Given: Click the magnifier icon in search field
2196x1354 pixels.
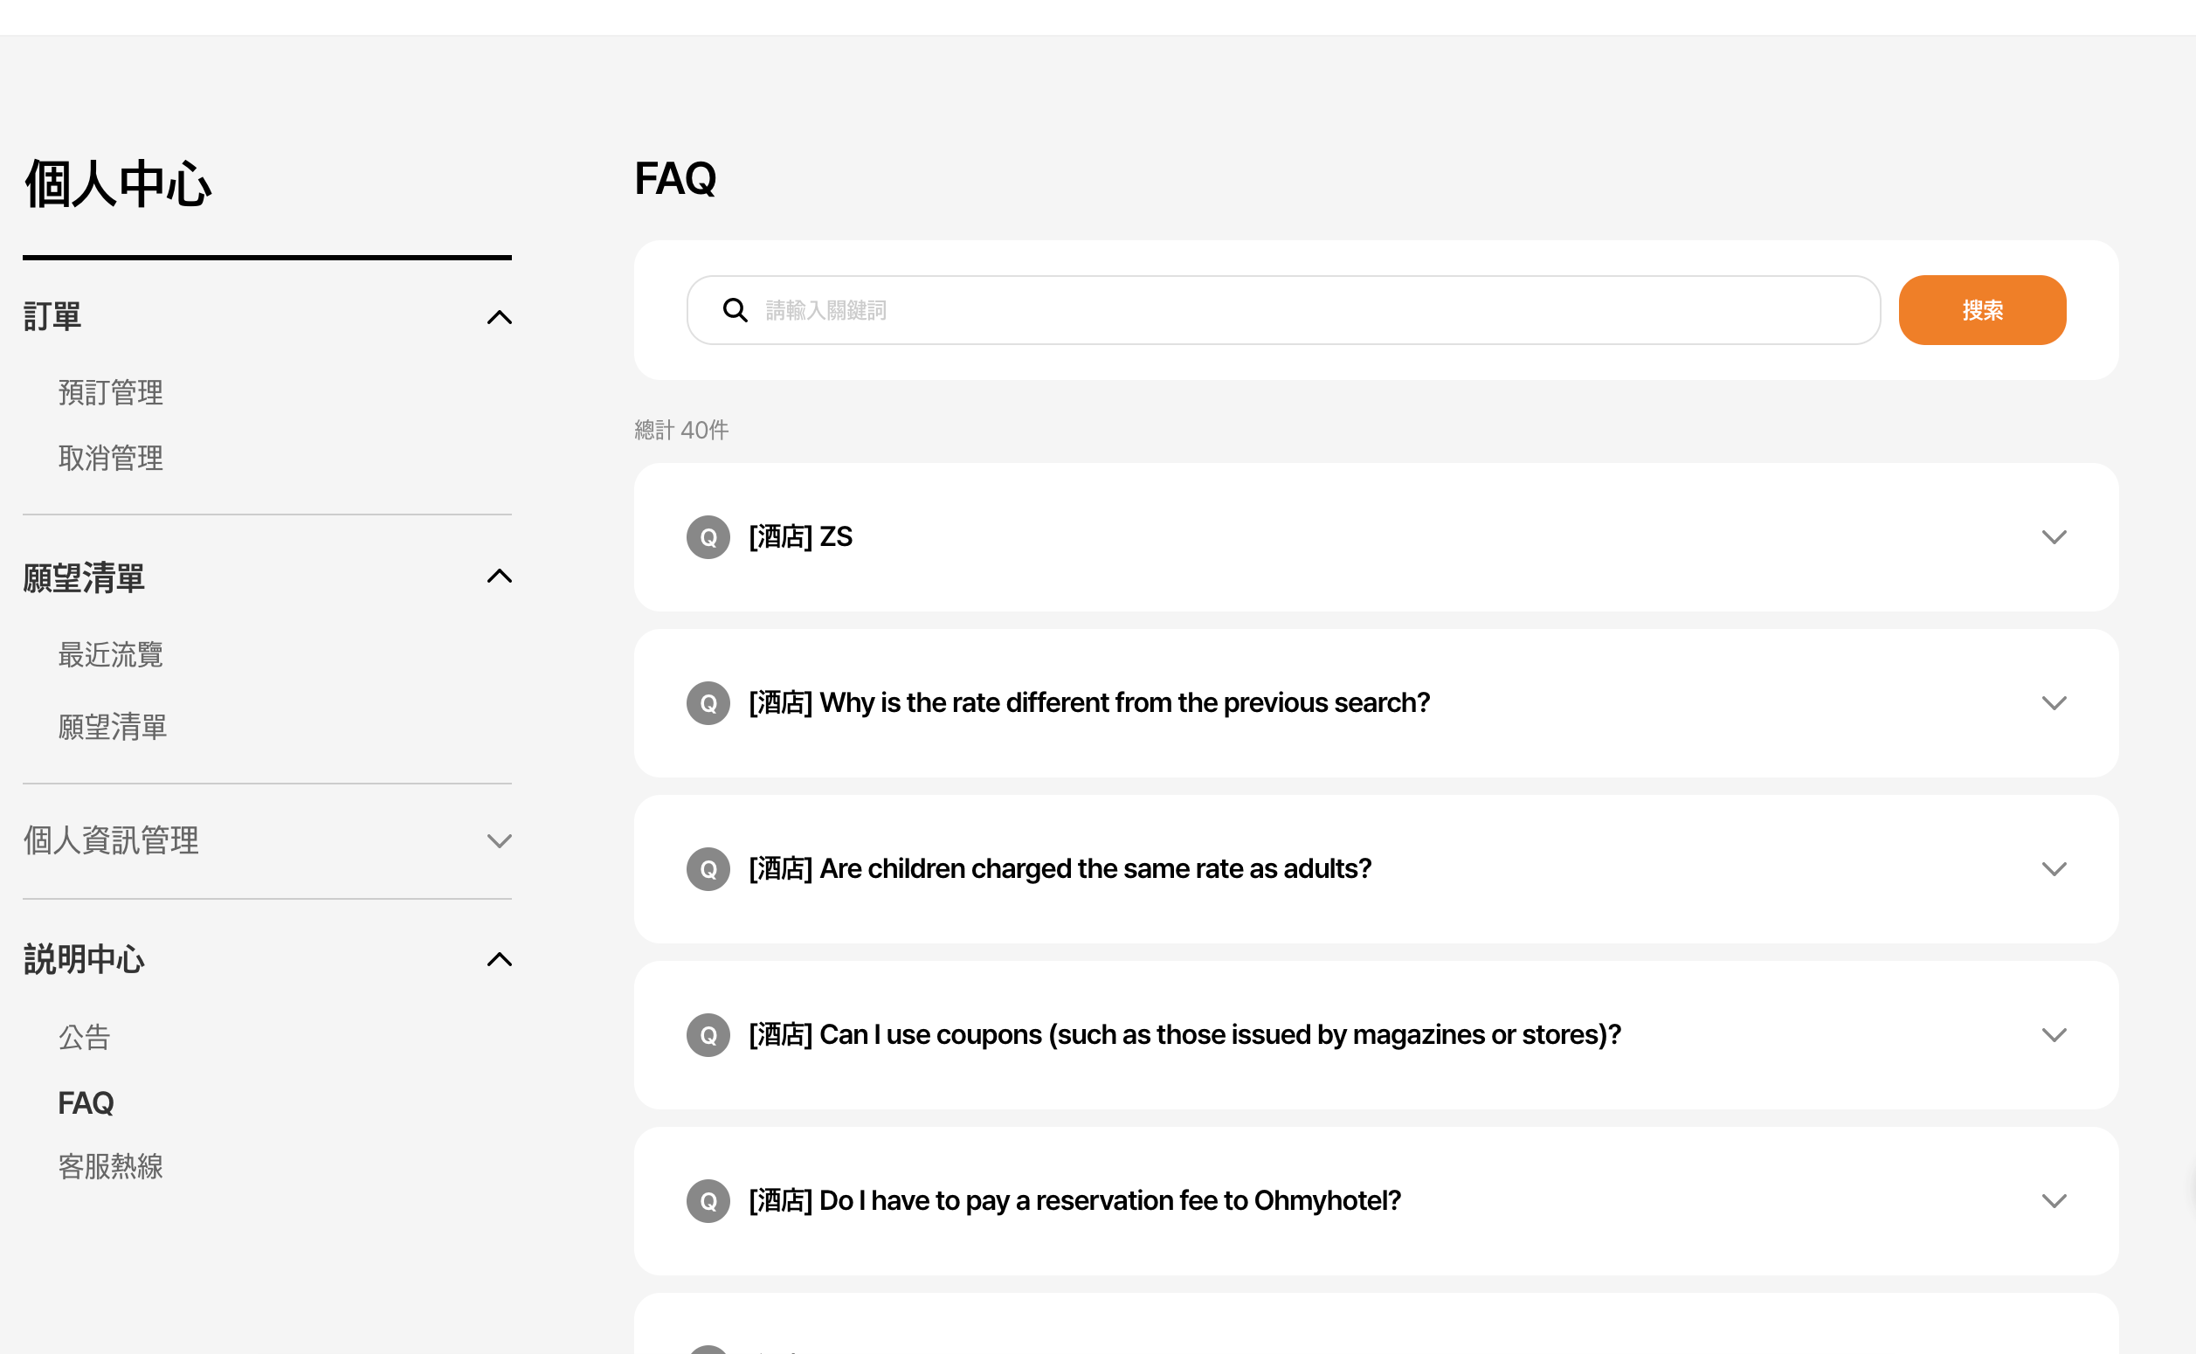Looking at the screenshot, I should click(735, 310).
